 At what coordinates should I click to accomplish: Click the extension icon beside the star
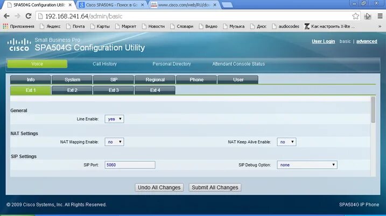pos(368,16)
